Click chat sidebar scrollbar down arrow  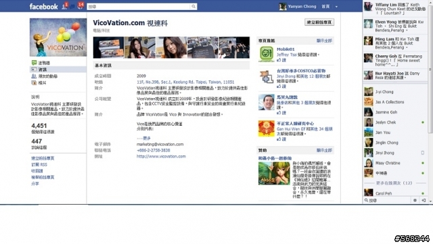(431, 201)
